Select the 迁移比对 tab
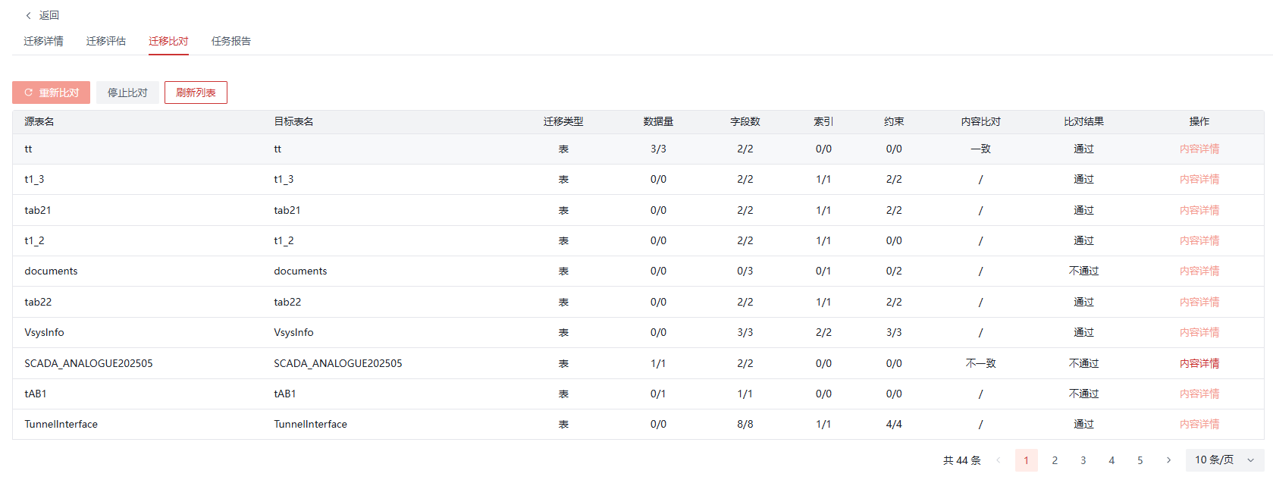Image resolution: width=1273 pixels, height=480 pixels. coord(168,41)
